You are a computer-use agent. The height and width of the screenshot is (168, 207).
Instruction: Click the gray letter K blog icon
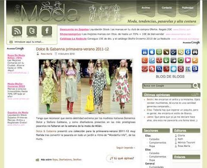tap(188, 69)
